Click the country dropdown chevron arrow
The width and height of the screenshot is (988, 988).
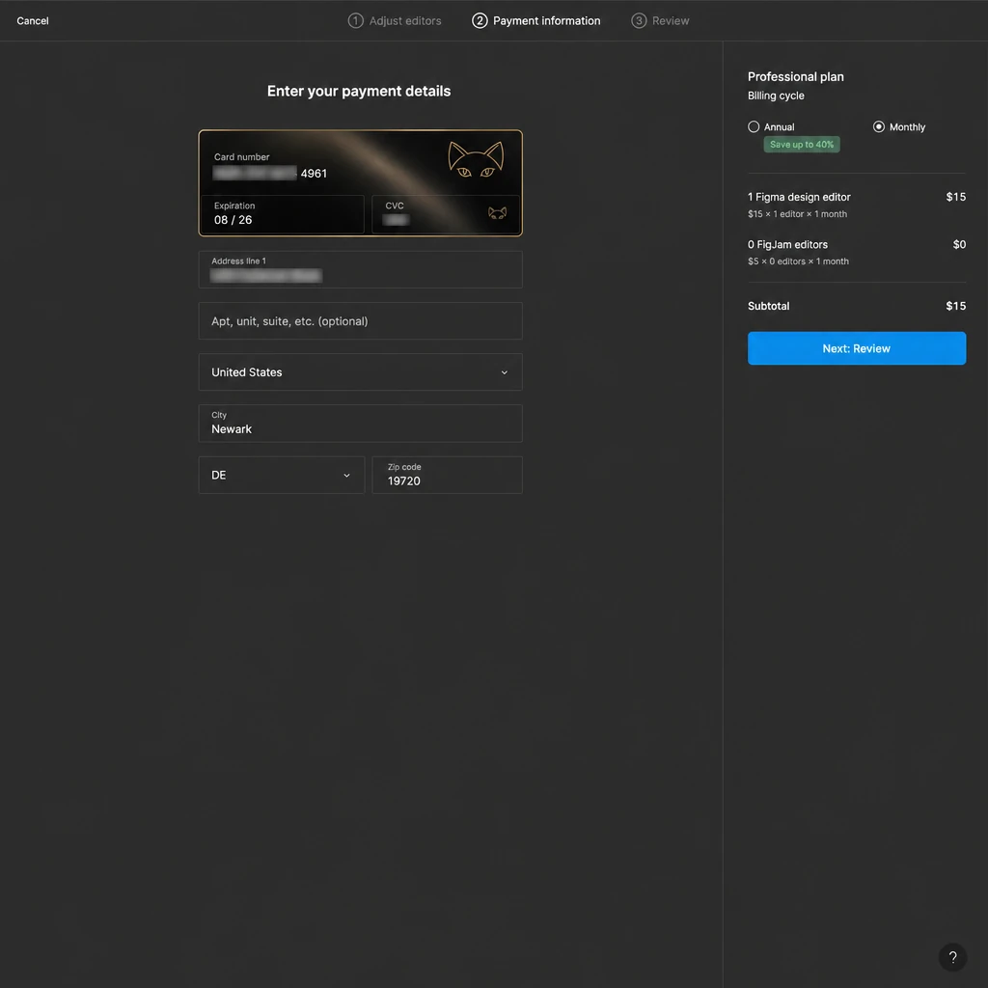click(504, 372)
